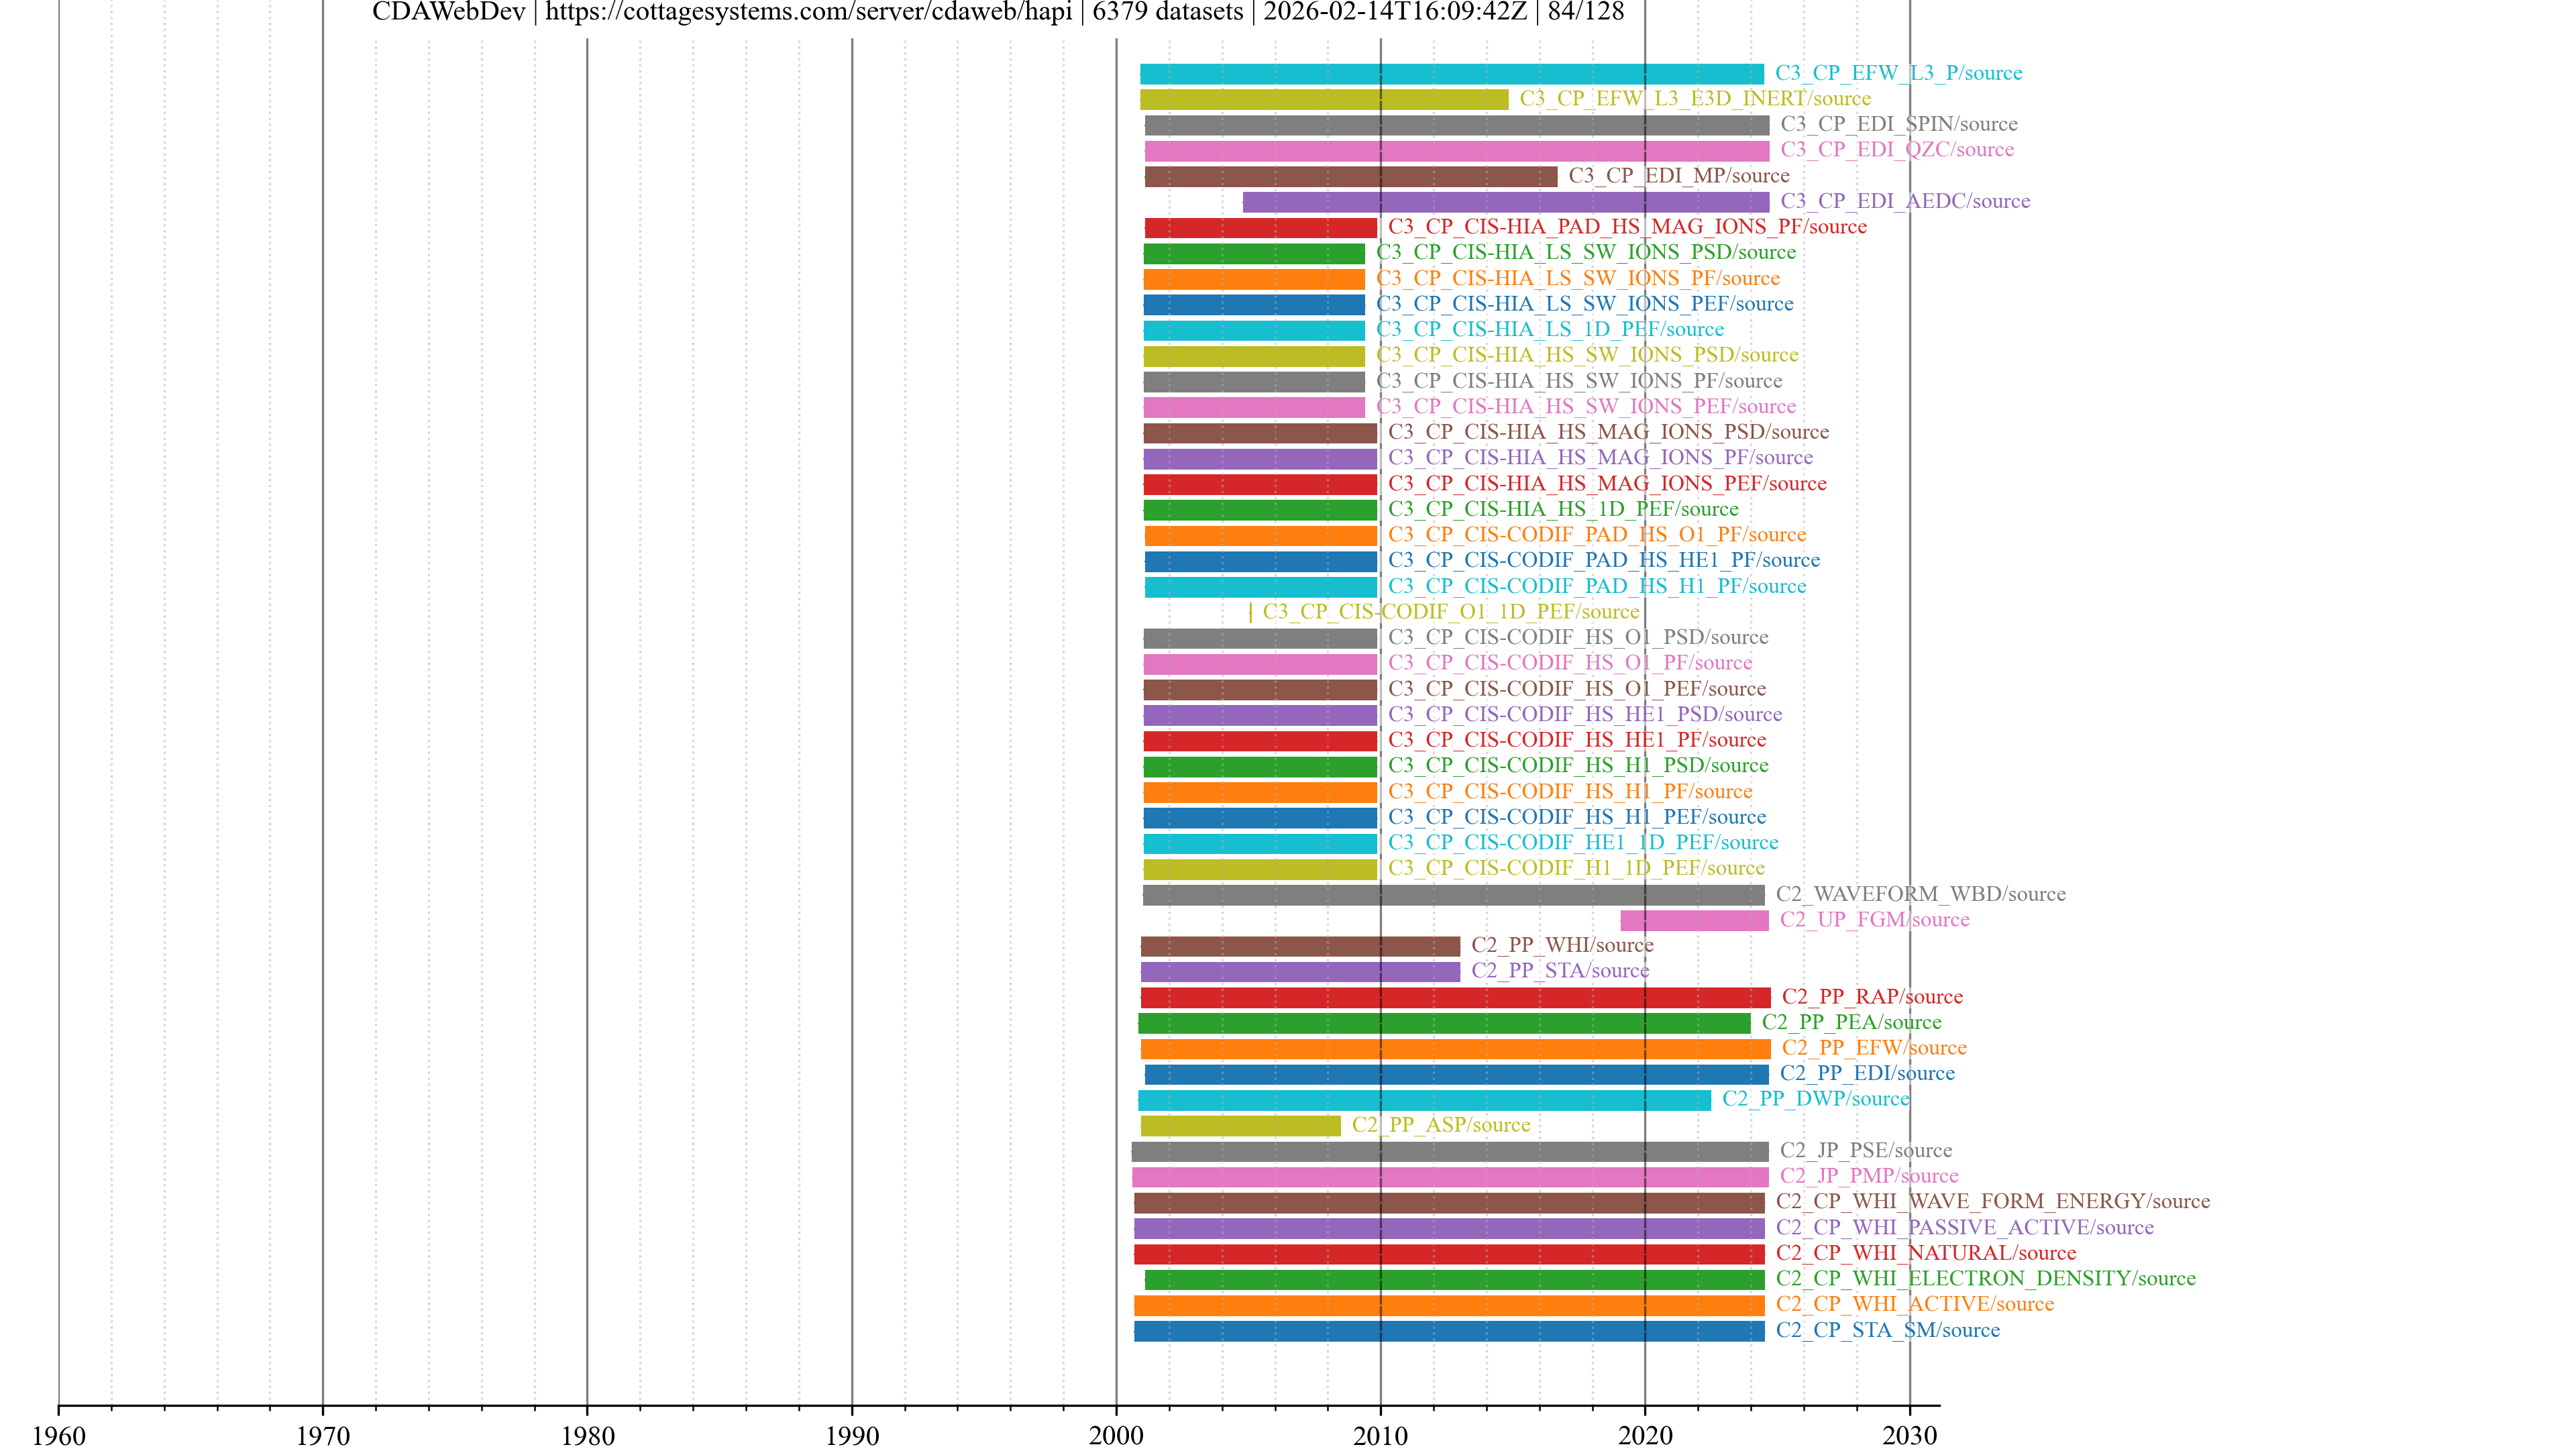
Task: Click the C3_CP_CIS-CODIF_O1_1D_PEF/source tiny marker
Action: point(1250,612)
